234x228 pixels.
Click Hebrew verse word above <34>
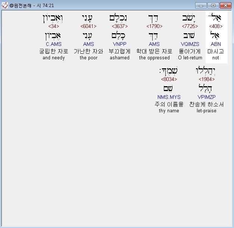(53, 19)
